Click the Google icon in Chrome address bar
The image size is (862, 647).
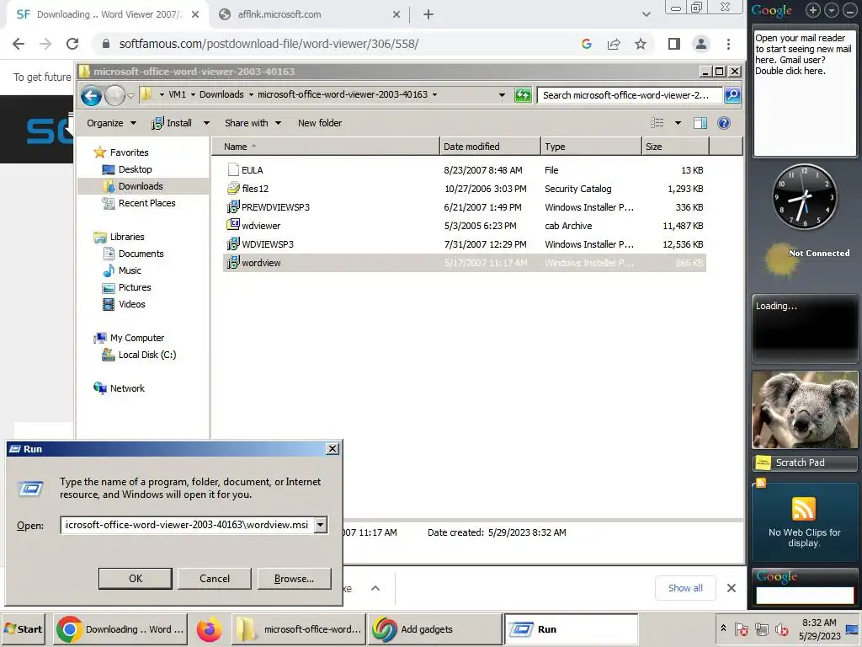587,44
